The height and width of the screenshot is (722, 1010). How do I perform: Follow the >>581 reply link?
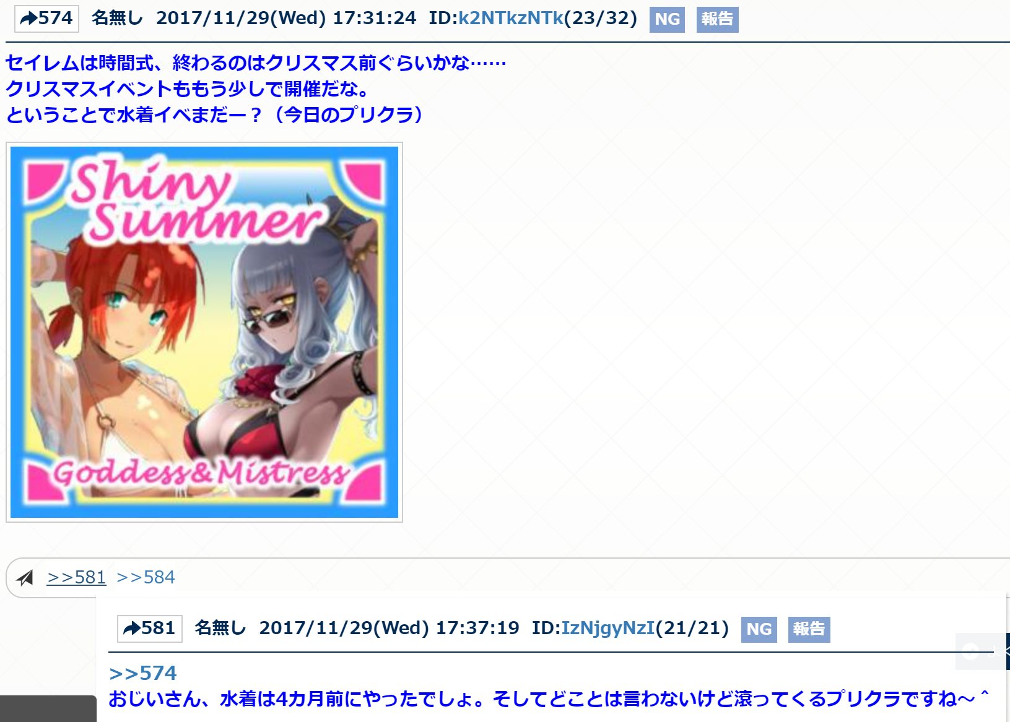(76, 577)
